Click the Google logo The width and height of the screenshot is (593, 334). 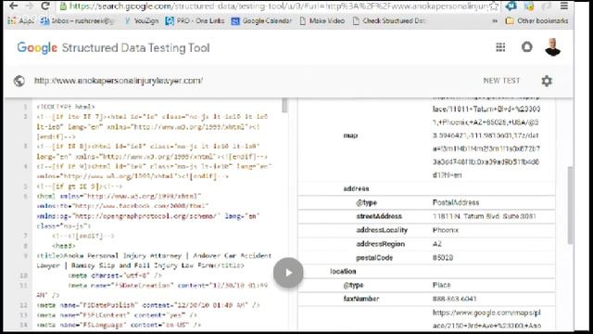[37, 48]
